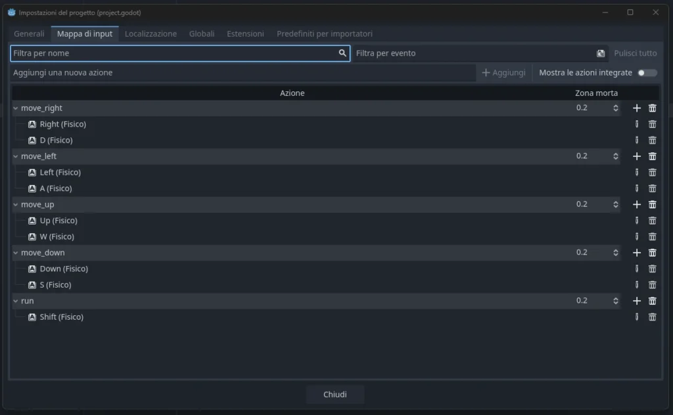673x415 pixels.
Task: Click the Chiudi button
Action: pos(335,394)
